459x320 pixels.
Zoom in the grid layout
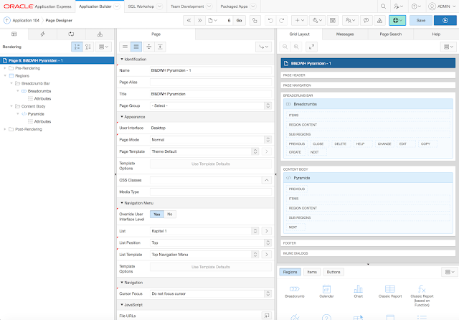(x=296, y=47)
